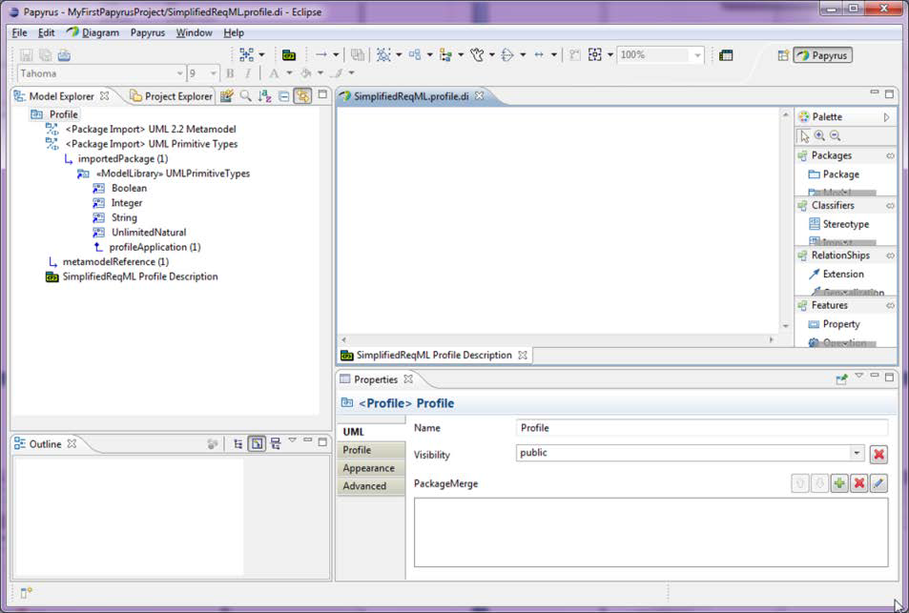Open the Diagram menu
The image size is (909, 613).
point(93,33)
